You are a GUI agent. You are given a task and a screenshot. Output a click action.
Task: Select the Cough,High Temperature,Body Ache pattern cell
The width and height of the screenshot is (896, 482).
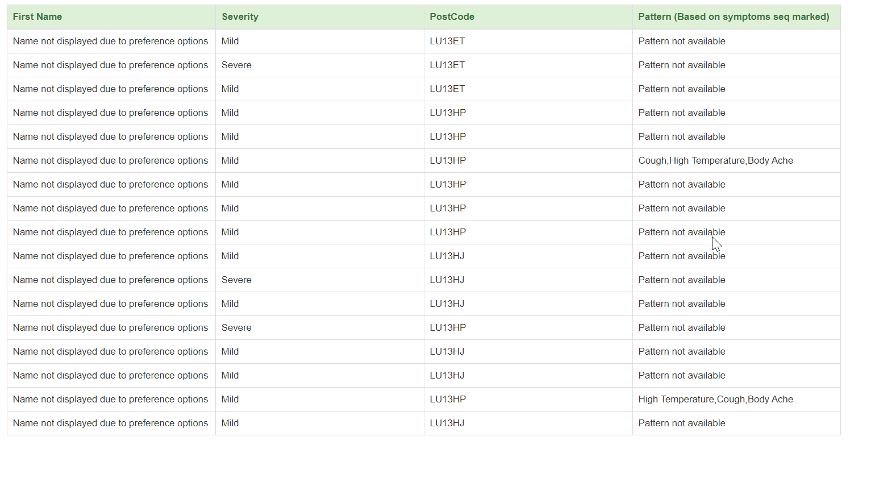point(736,161)
